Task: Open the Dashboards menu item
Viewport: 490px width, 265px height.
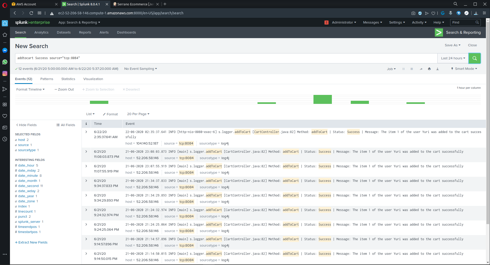Action: pos(126,32)
